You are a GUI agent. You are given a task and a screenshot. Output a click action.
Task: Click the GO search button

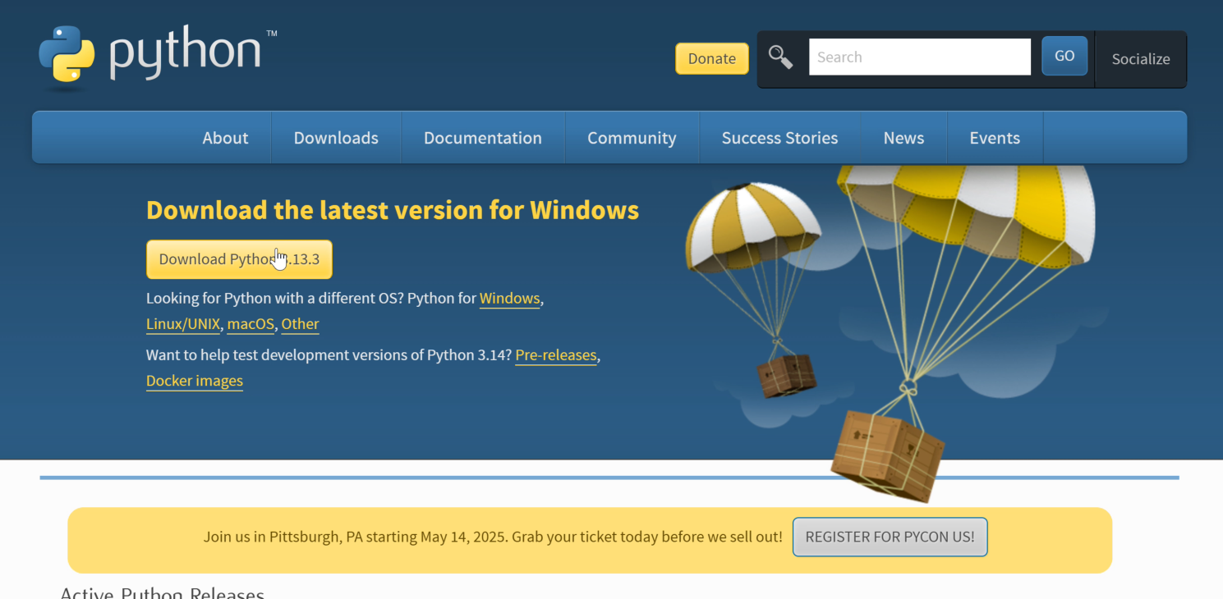pos(1064,56)
